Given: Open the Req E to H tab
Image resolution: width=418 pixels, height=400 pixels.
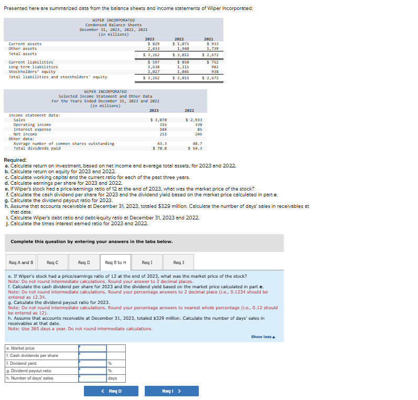Looking at the screenshot, I should pos(115,262).
